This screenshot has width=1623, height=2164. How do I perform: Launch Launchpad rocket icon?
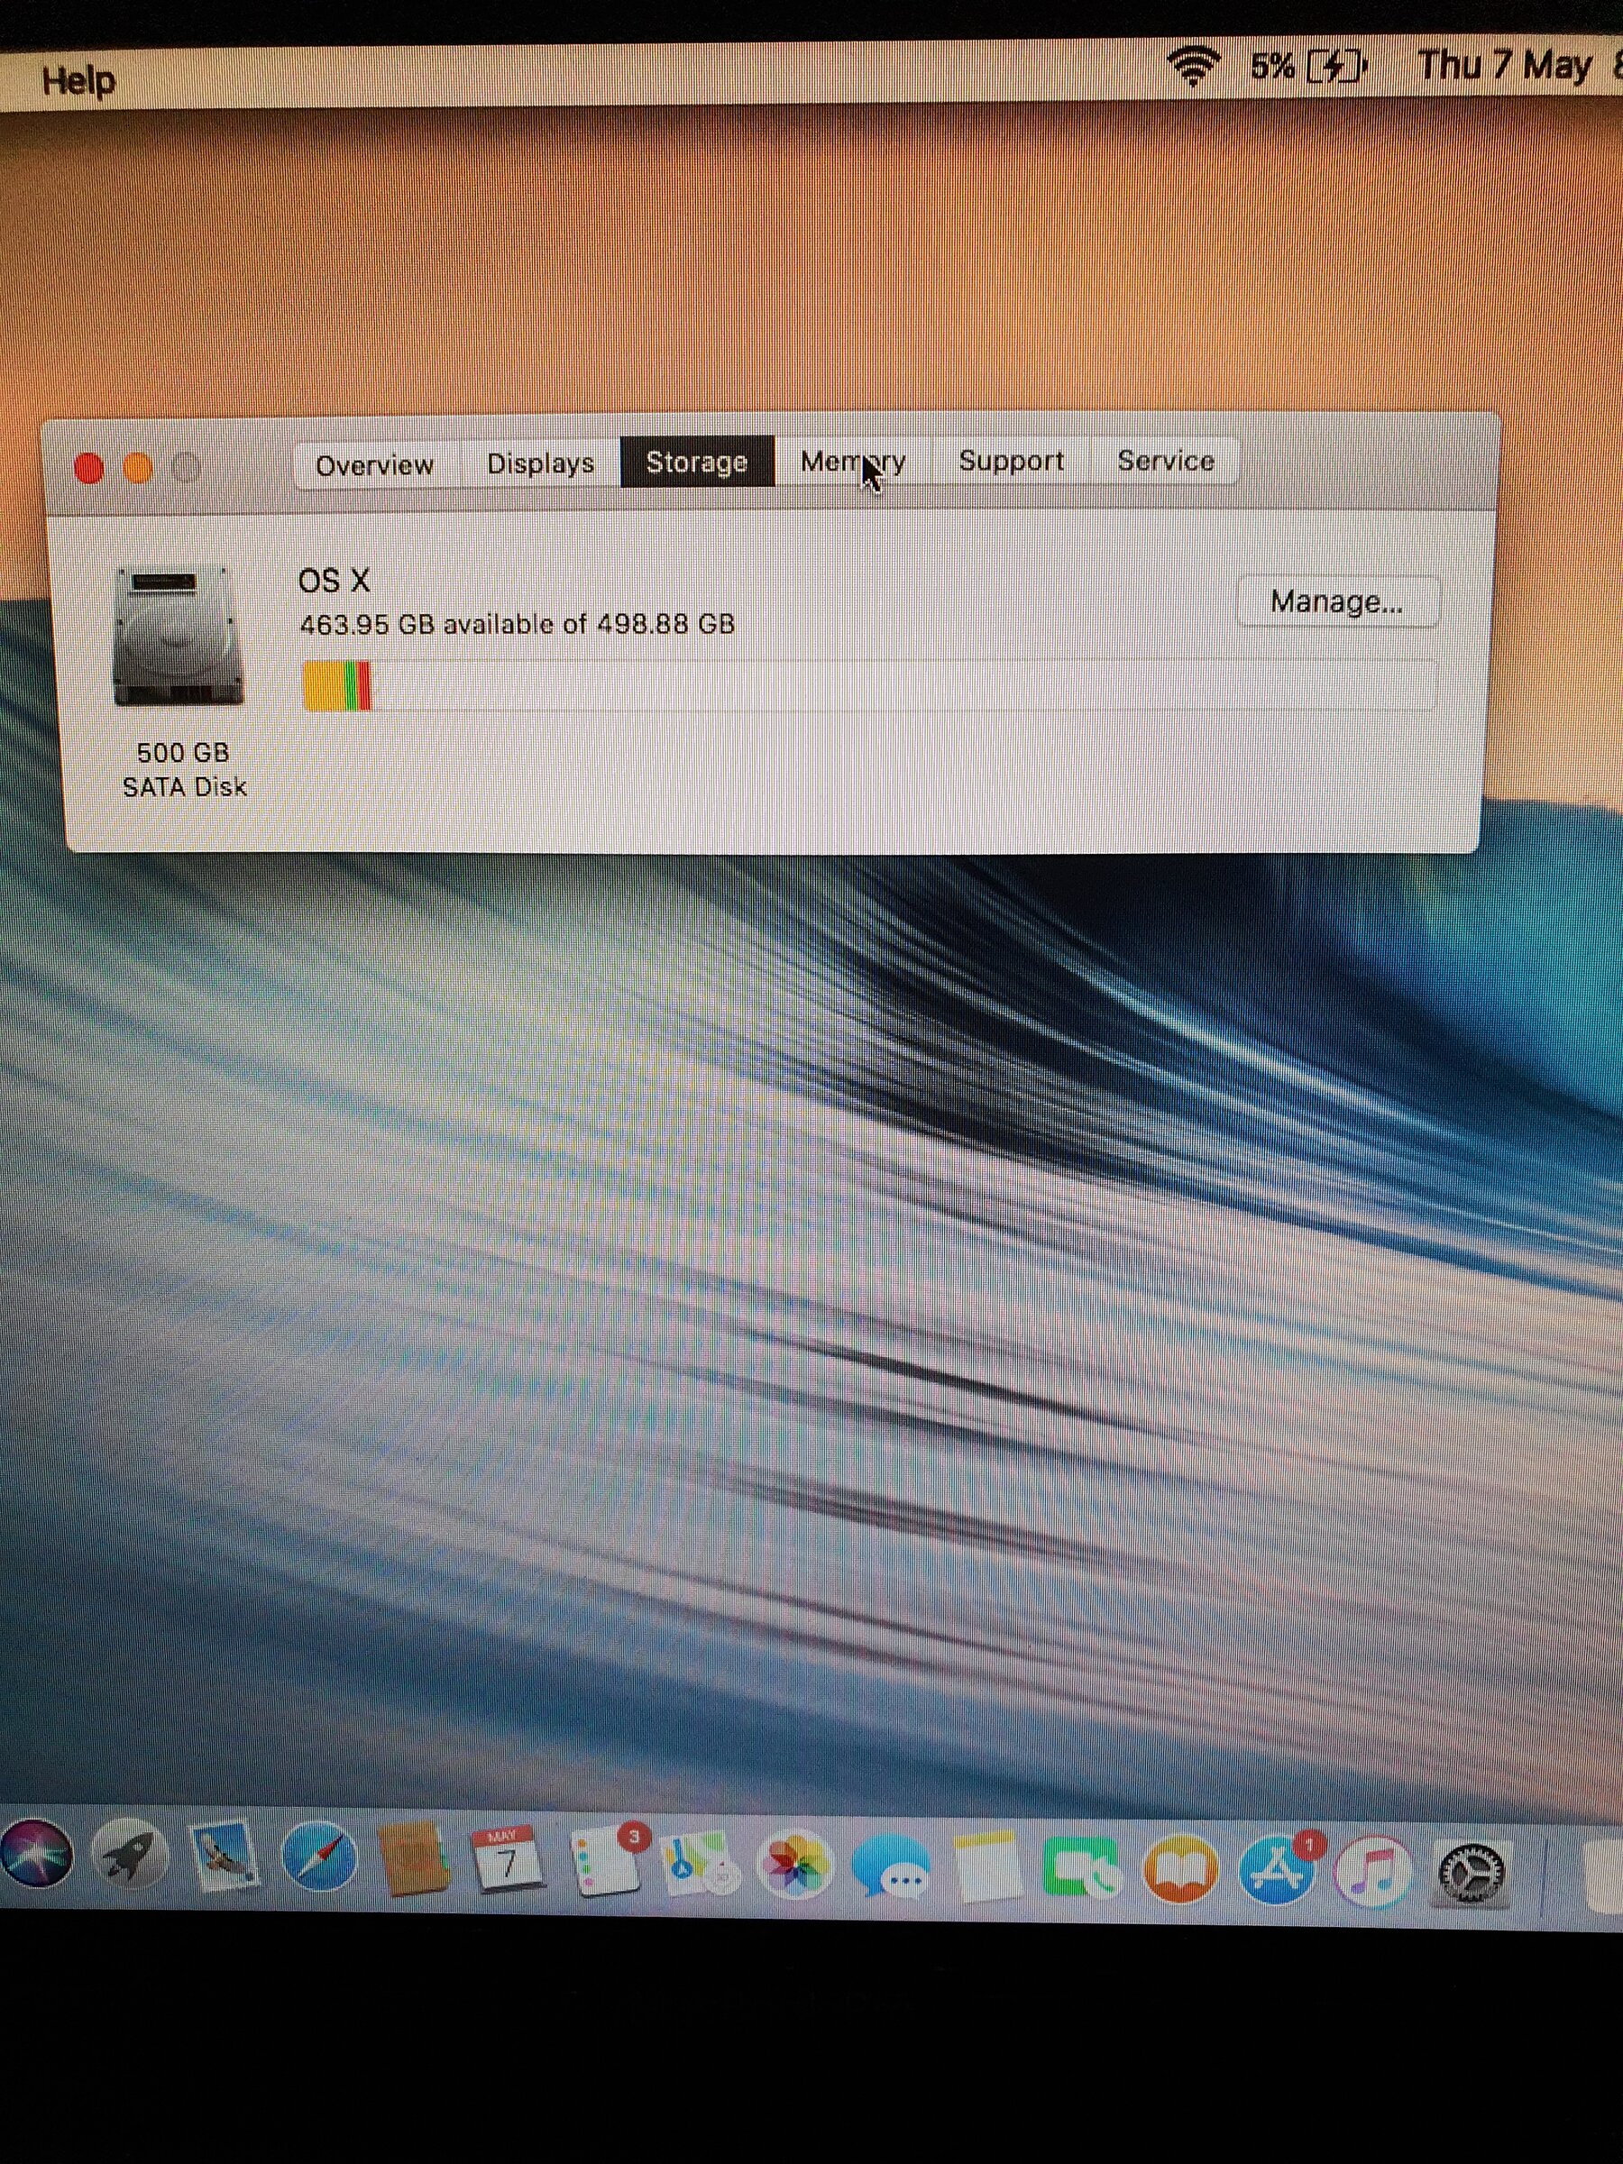pos(129,1856)
